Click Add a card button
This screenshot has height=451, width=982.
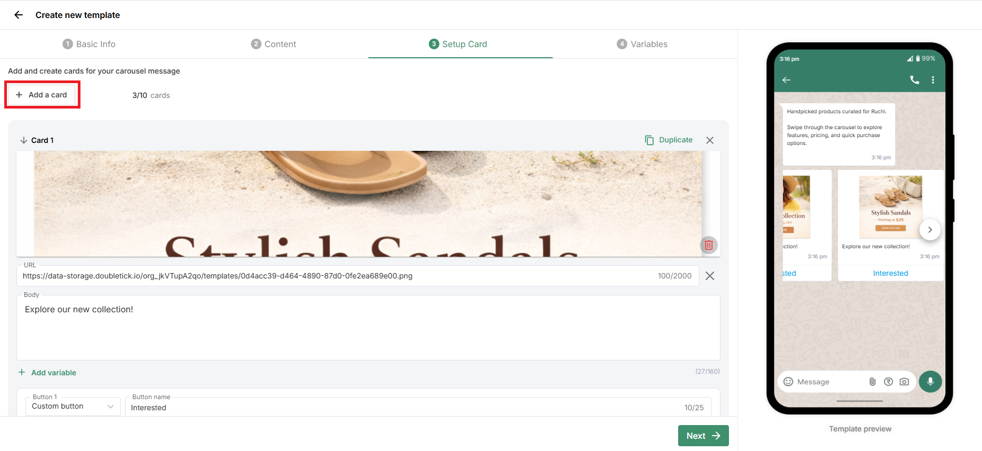click(x=42, y=95)
